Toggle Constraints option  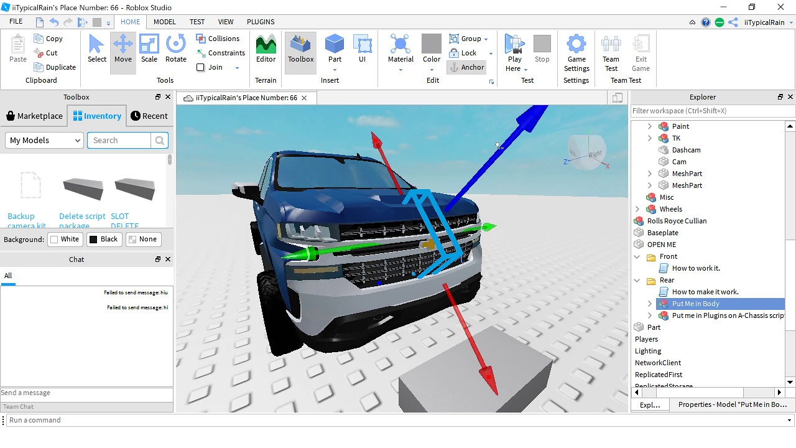click(x=221, y=53)
